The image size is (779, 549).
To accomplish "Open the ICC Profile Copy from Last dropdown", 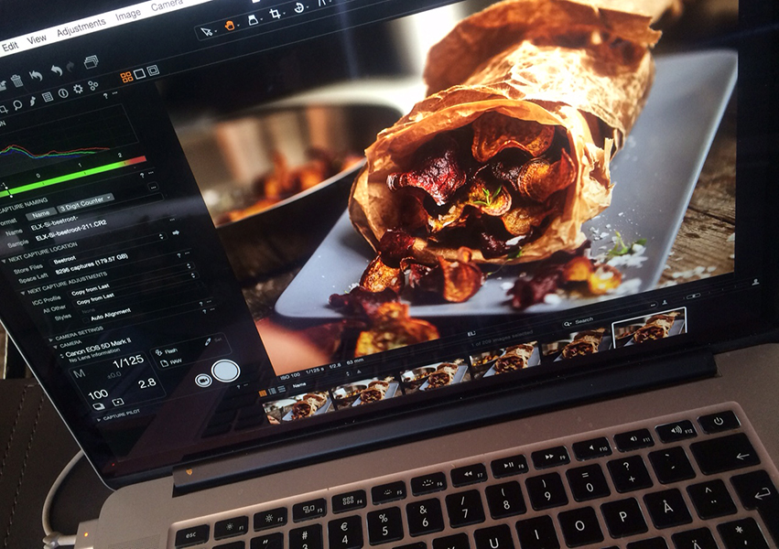I will point(130,281).
